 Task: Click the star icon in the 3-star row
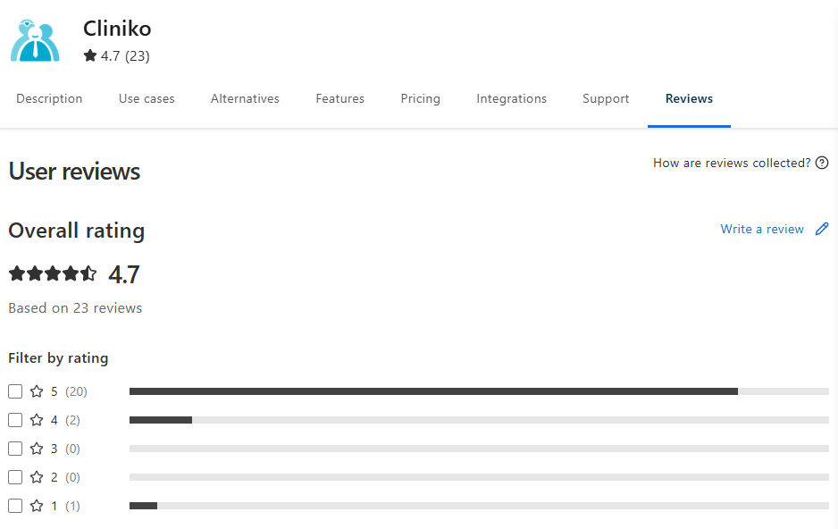[37, 449]
